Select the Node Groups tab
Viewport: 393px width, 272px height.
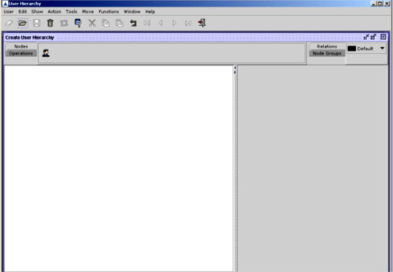coord(327,53)
